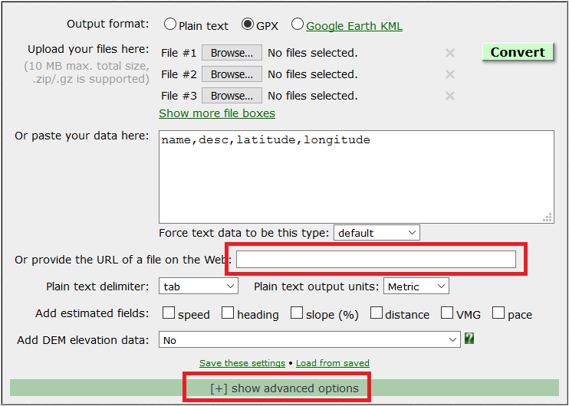The height and width of the screenshot is (406, 569).
Task: Open Plain text output units dropdown
Action: tap(416, 286)
